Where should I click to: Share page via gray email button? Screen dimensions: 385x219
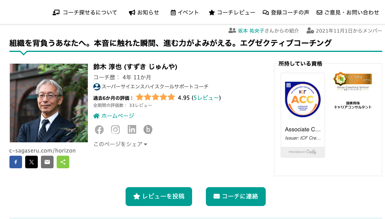[47, 162]
